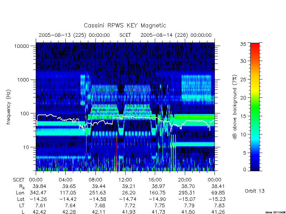Viewport: 286px width, 214px height.
Task: Click the 0 value on color scale
Action: click(x=245, y=170)
